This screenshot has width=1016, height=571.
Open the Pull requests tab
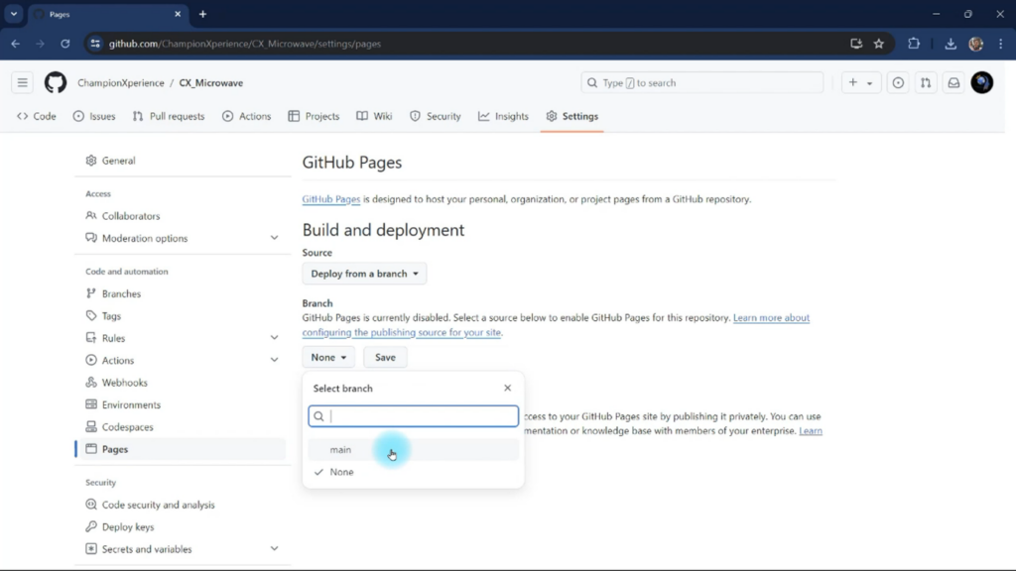[169, 116]
